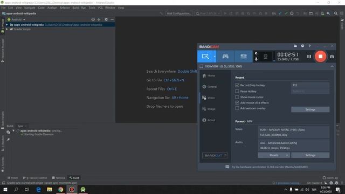Hide the Project panel with minus icon
The image size is (345, 194).
[x=112, y=19]
